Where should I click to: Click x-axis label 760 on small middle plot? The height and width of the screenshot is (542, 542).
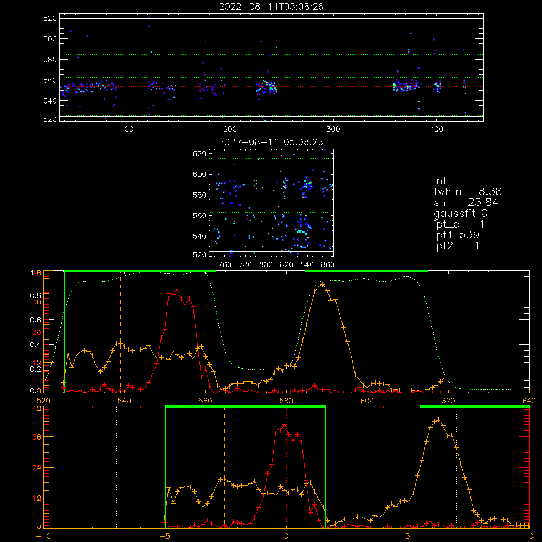tap(225, 264)
